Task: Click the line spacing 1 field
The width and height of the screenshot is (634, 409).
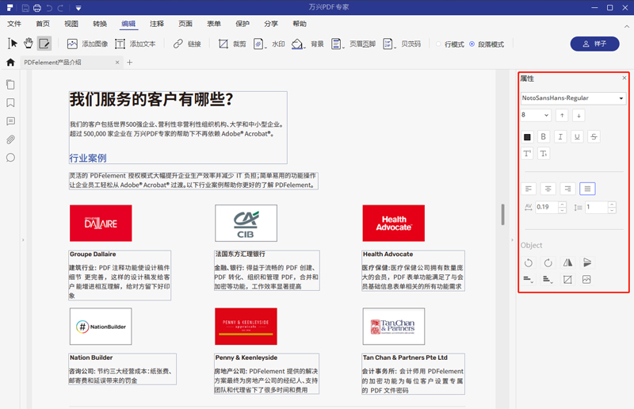Action: click(x=597, y=207)
